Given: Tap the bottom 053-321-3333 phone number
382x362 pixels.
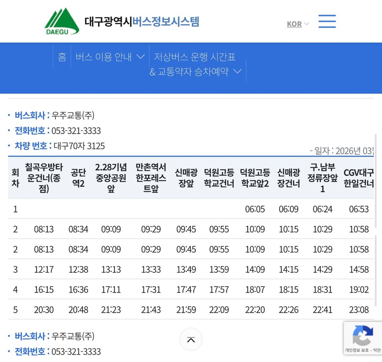Looking at the screenshot, I should pyautogui.click(x=76, y=351).
